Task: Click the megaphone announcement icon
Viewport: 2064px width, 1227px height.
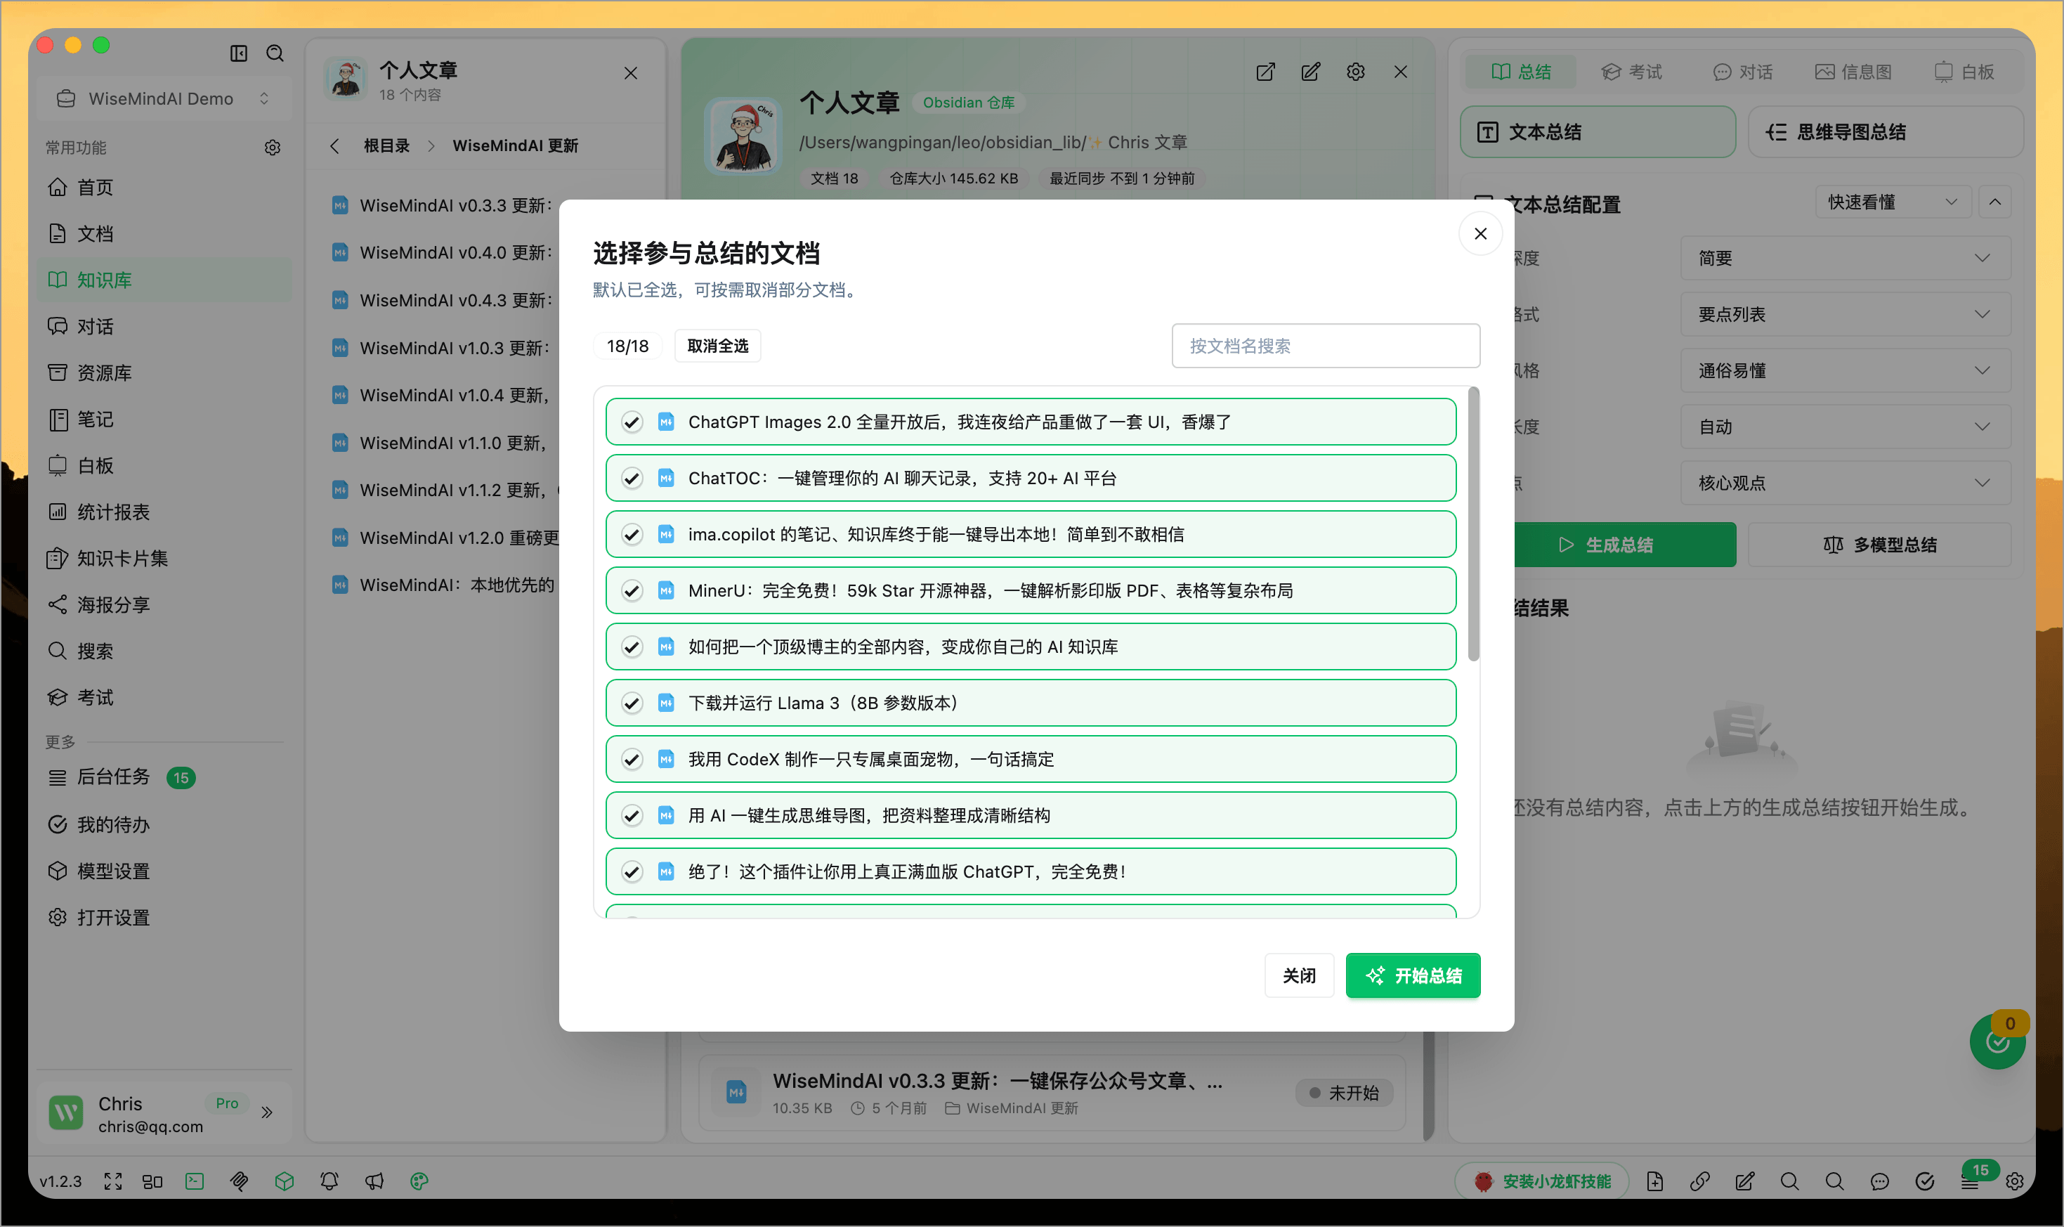Action: coord(374,1181)
